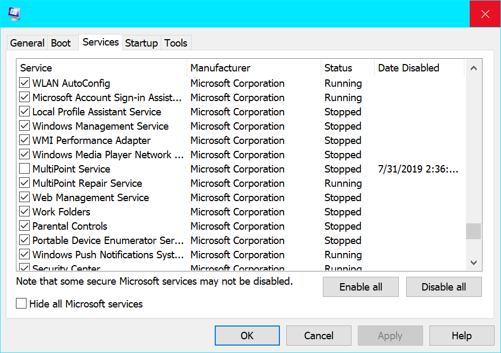501x353 pixels.
Task: Switch to the General tab
Action: tap(27, 43)
